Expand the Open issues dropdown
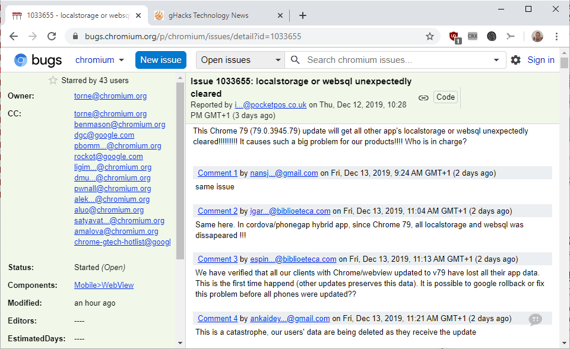 tap(240, 60)
